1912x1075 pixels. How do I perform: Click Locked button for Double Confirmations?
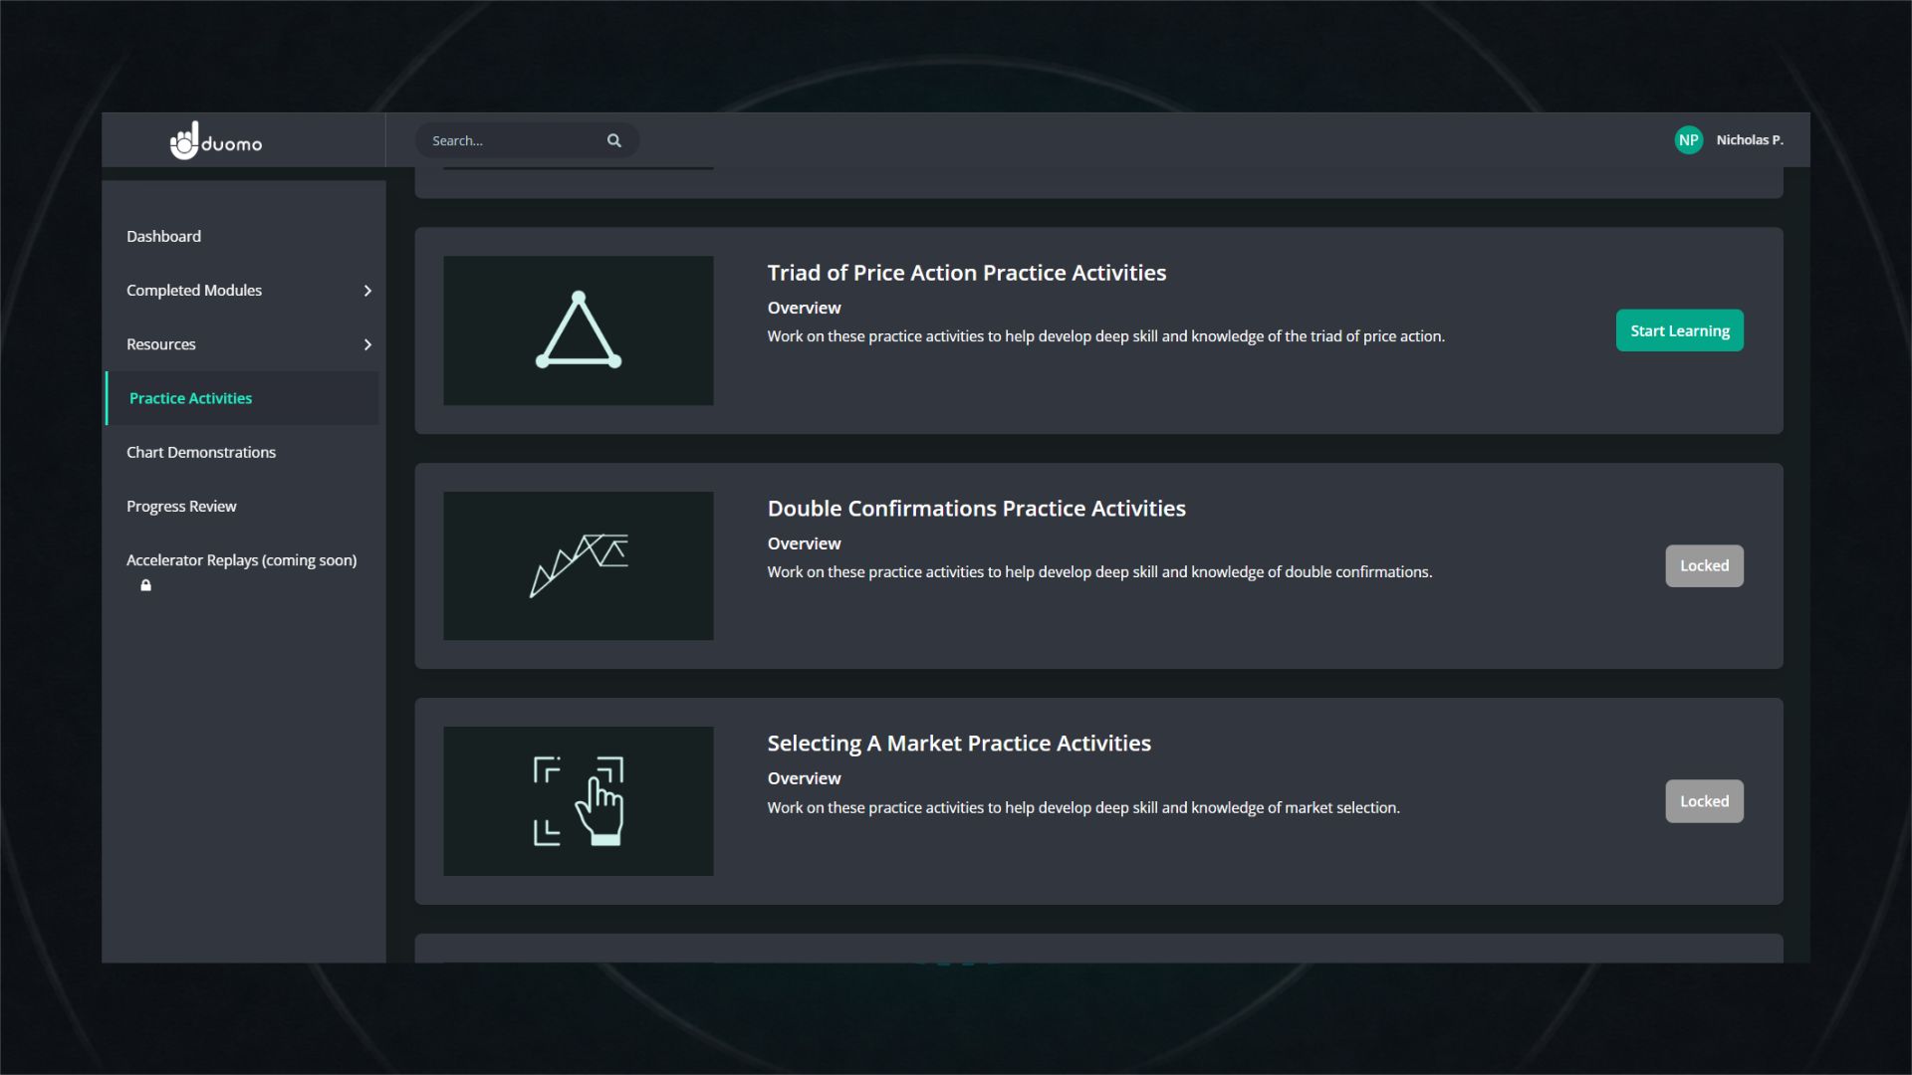pyautogui.click(x=1704, y=565)
